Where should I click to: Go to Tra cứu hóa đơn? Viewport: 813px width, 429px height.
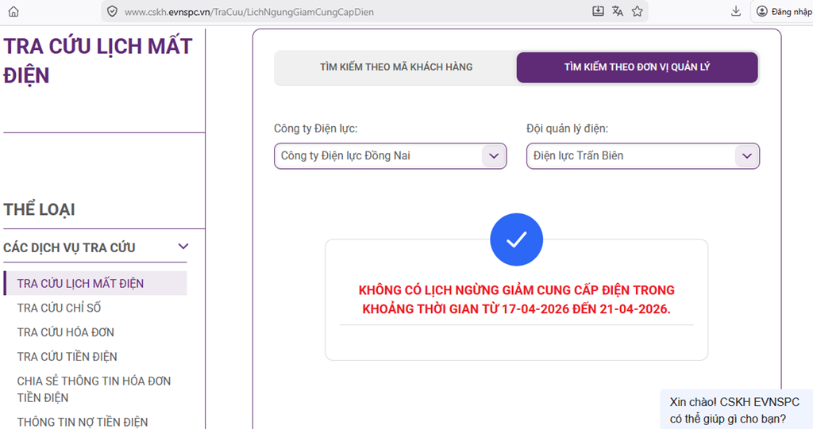pos(66,332)
